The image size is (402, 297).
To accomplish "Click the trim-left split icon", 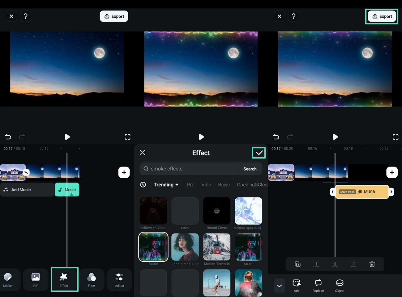I will click(x=316, y=264).
